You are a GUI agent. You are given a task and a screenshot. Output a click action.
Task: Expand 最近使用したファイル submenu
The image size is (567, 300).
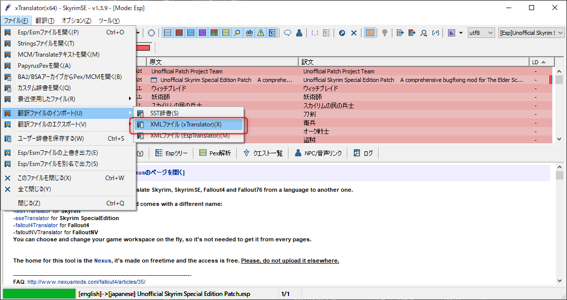[x=68, y=99]
